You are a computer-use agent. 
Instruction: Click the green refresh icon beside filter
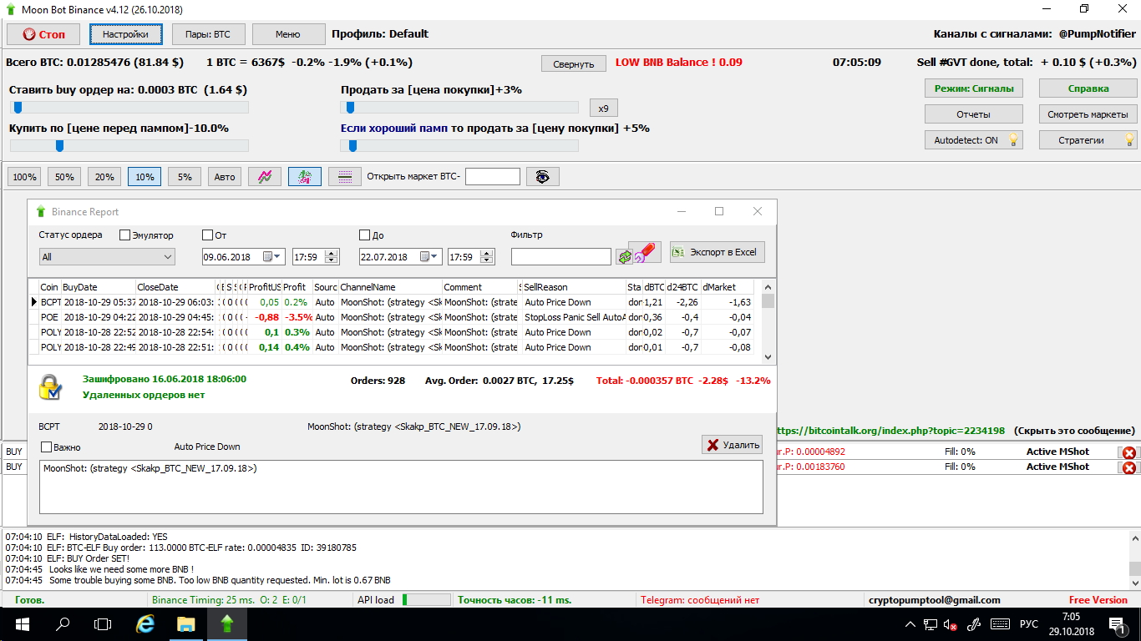(x=624, y=257)
